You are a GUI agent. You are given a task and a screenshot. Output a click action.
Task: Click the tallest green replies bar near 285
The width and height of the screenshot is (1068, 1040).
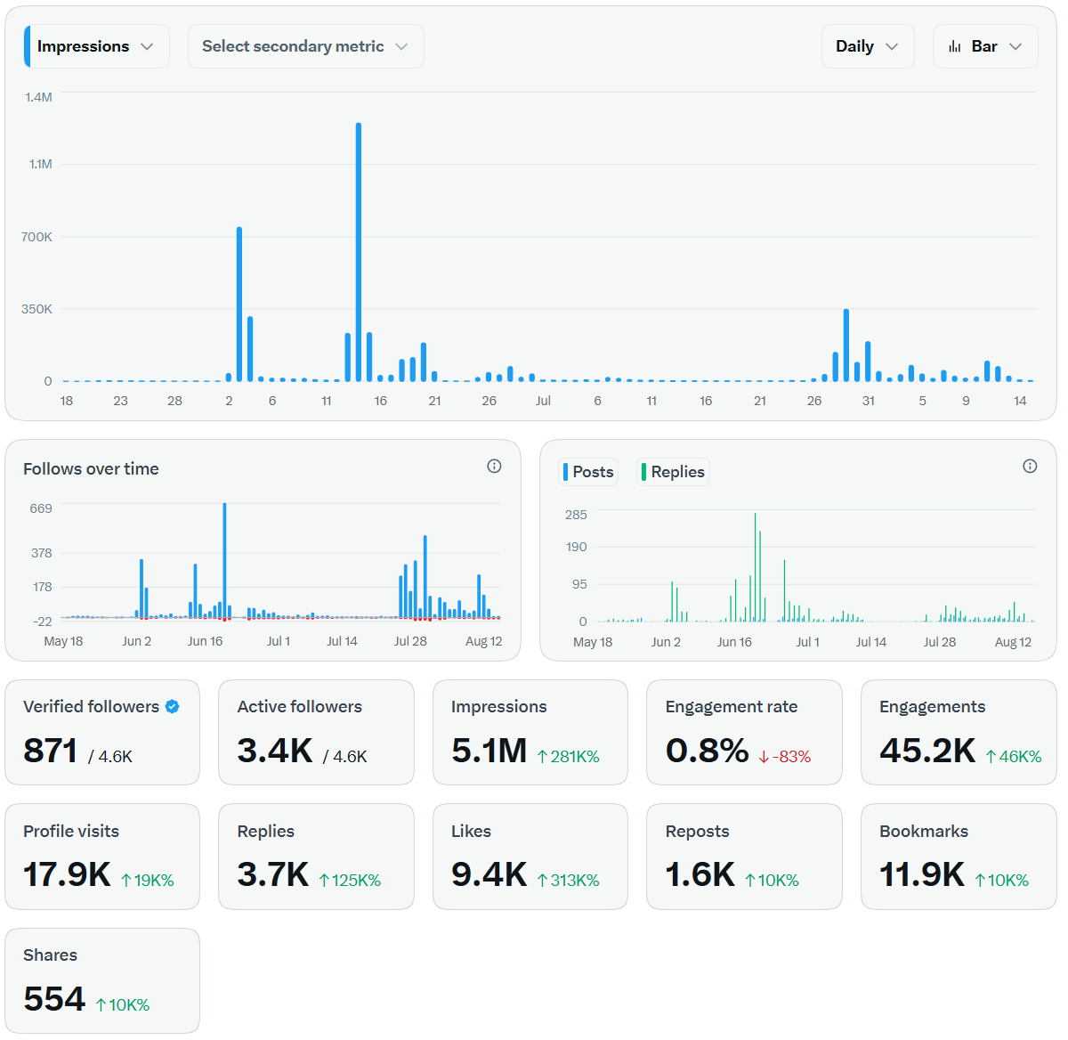tap(755, 567)
